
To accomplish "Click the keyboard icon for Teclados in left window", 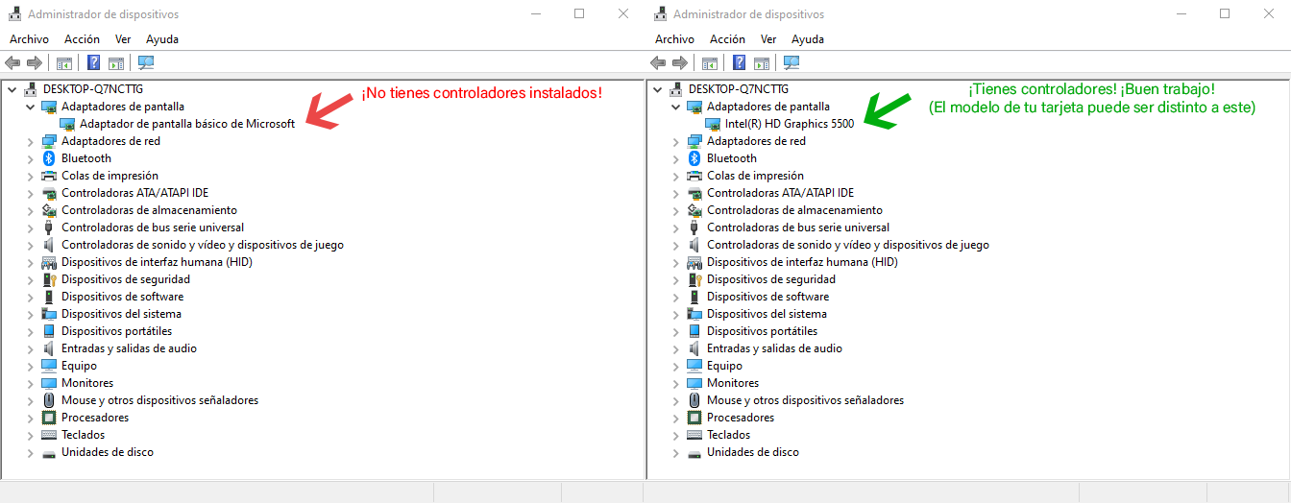I will point(50,435).
